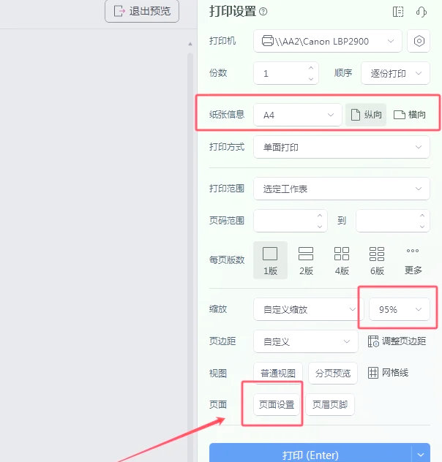This screenshot has height=462, width=442.
Task: Select 4版 pages per sheet
Action: tap(342, 260)
